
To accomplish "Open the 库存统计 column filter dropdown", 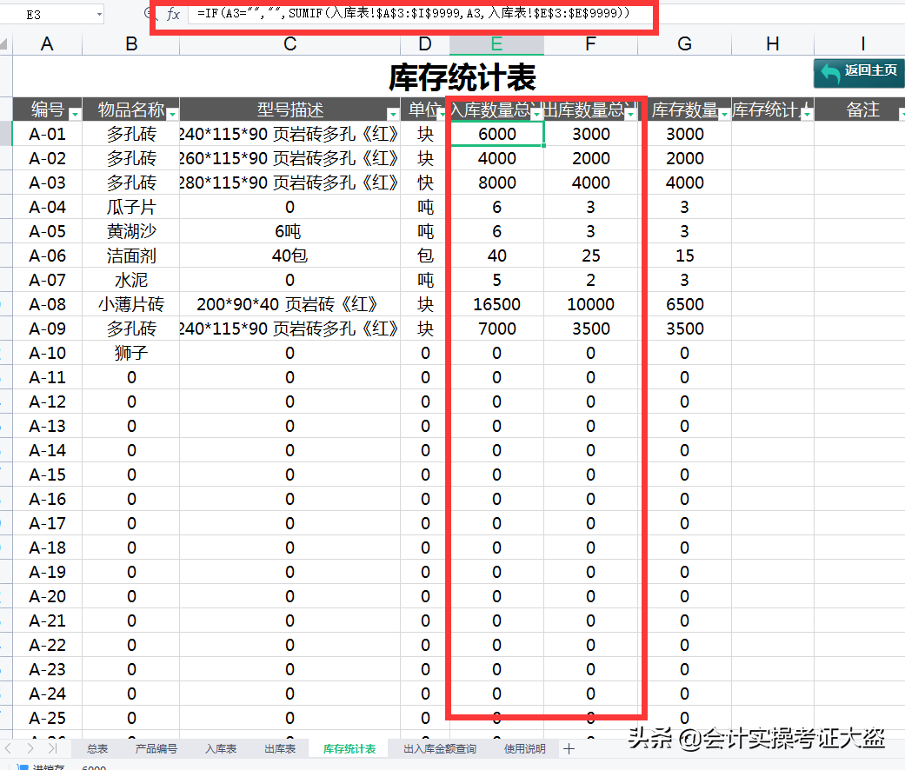I will pos(807,114).
